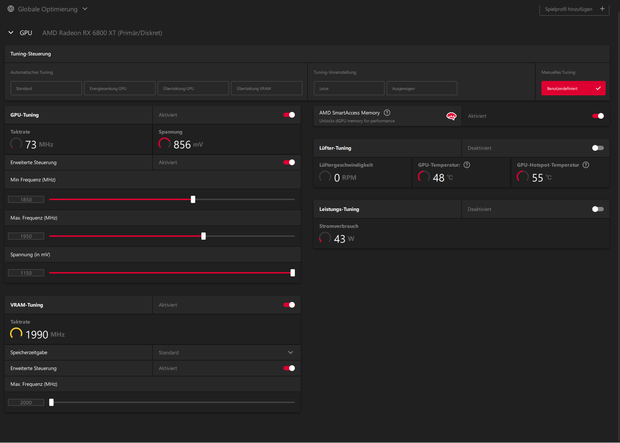
Task: Click the Min Frequenz slider handle
Action: tap(193, 199)
